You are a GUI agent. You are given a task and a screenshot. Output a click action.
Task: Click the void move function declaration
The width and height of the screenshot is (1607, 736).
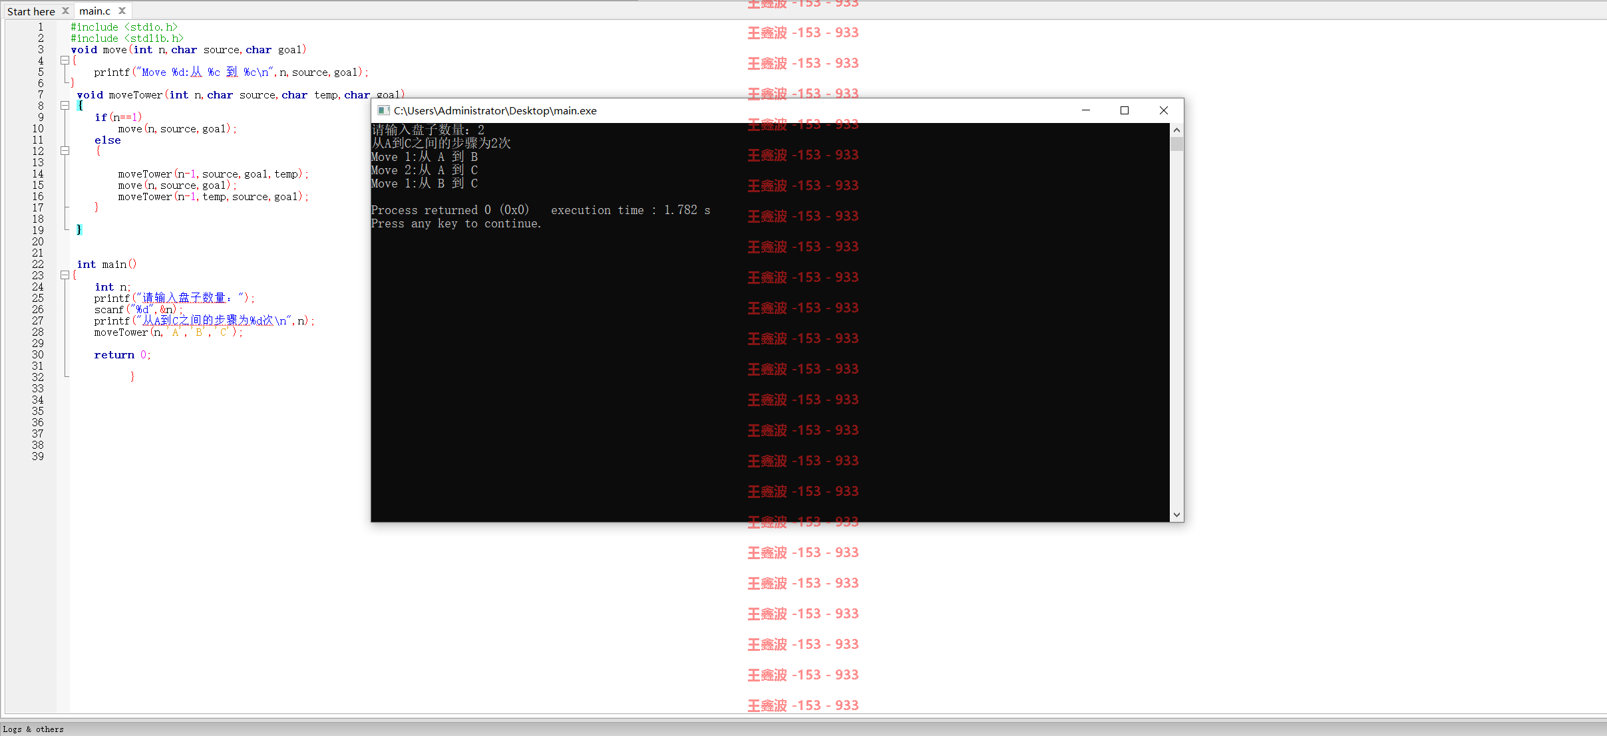click(x=188, y=50)
